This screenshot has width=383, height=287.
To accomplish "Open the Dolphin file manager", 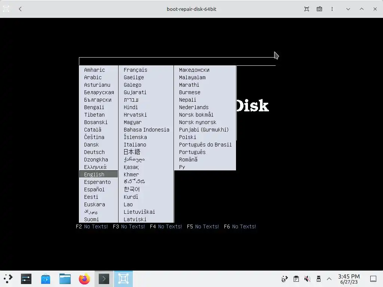I will (65, 279).
